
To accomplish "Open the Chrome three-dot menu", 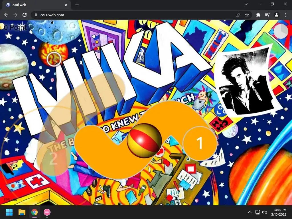I will (286, 15).
